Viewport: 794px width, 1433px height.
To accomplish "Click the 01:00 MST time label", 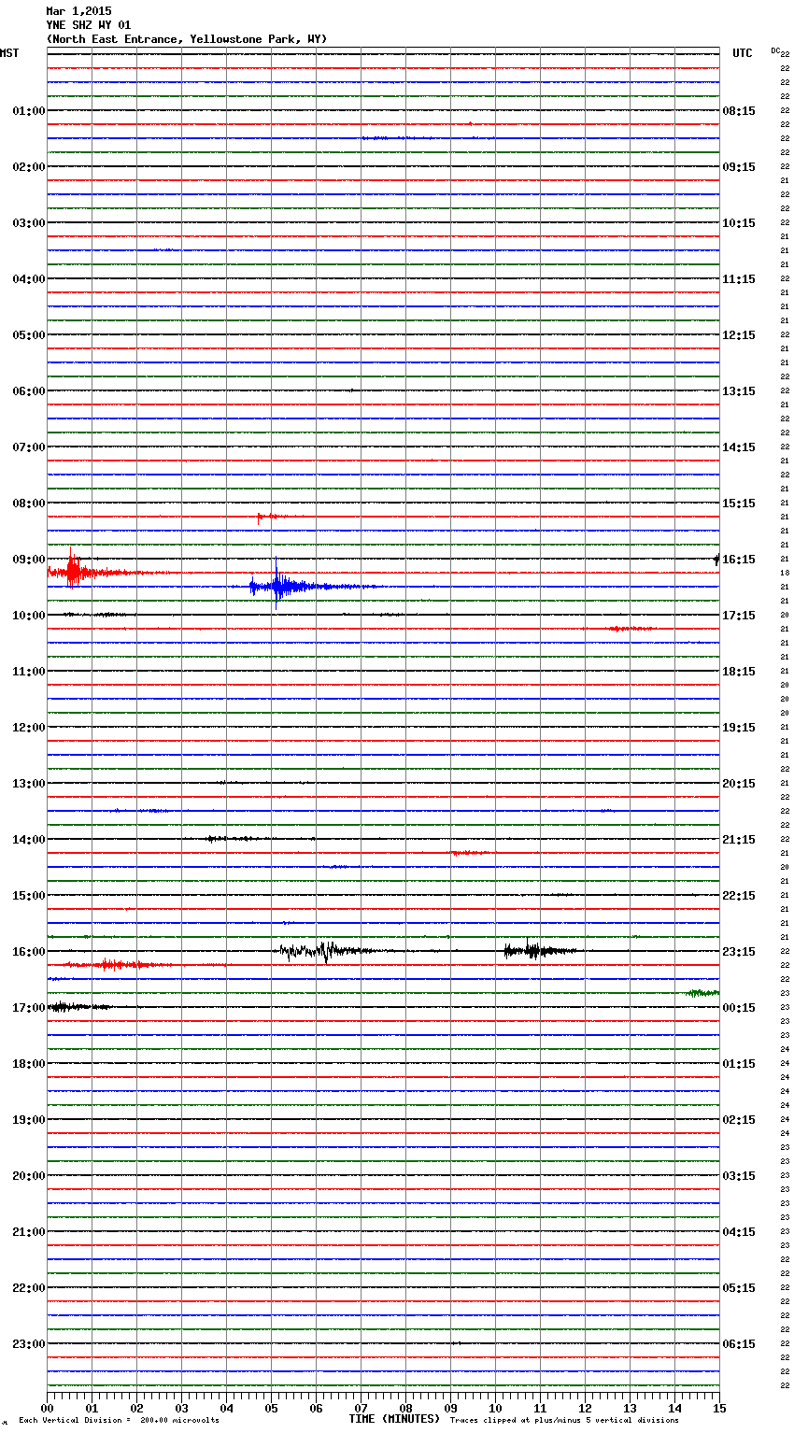I will click(x=28, y=111).
